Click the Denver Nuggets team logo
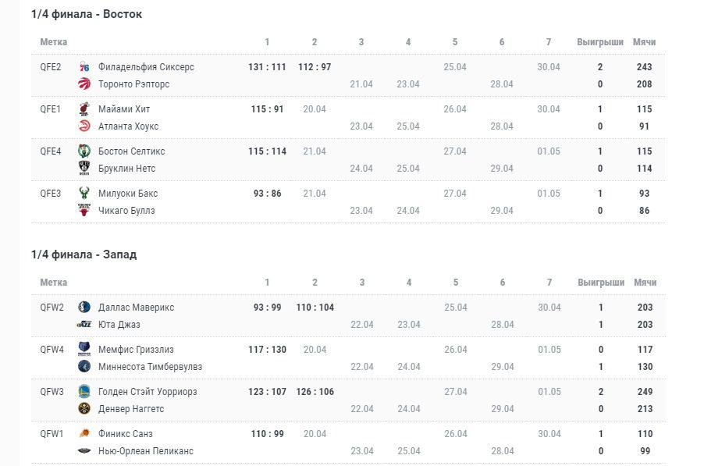 tap(84, 409)
